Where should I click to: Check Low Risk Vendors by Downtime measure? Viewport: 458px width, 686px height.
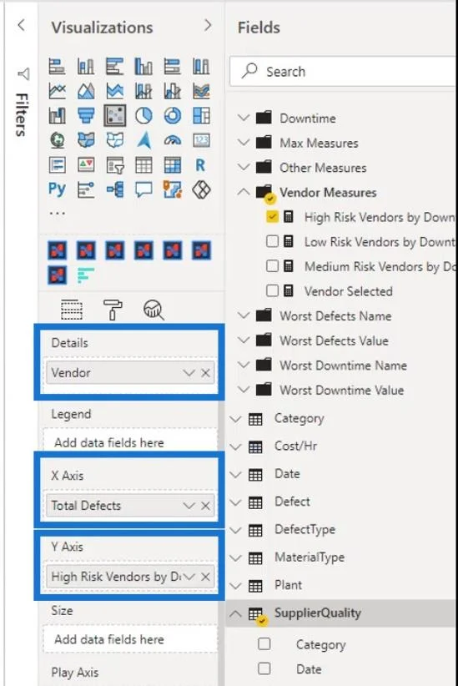pos(272,241)
